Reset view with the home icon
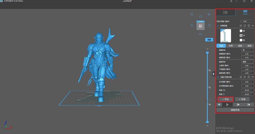Viewport: 255px width, 134px height. (192, 14)
